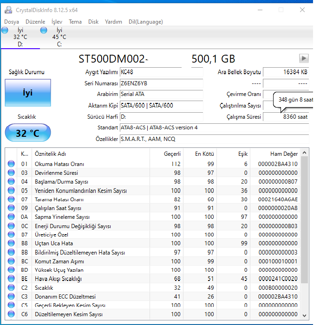Click status orb of Başlama/Durma Sayısı row
This screenshot has height=325, width=320.
tap(11, 181)
